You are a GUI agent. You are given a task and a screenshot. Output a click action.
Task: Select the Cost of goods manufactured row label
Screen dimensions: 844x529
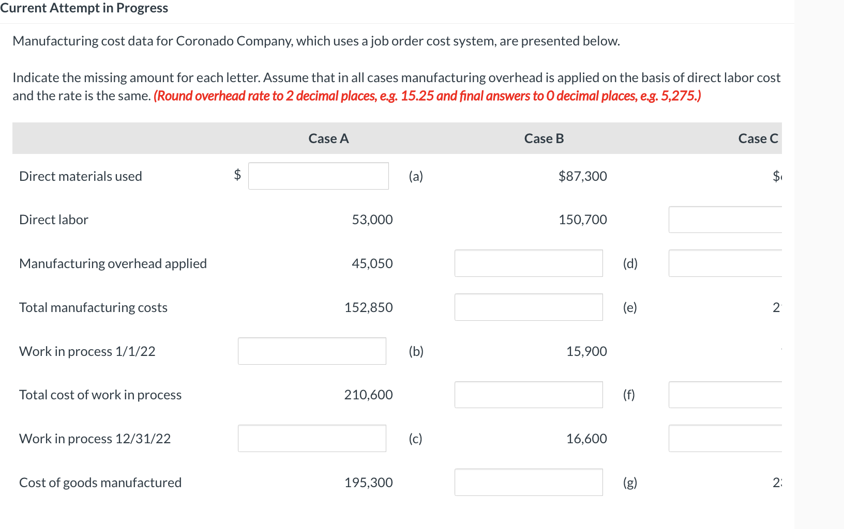pos(100,482)
